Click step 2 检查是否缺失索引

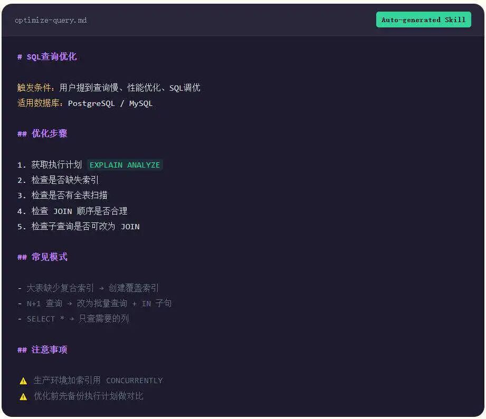coord(58,180)
